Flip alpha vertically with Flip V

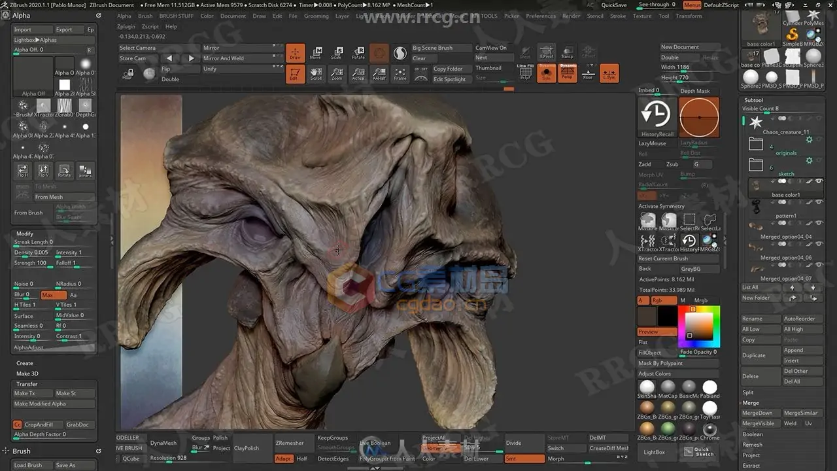pyautogui.click(x=44, y=171)
